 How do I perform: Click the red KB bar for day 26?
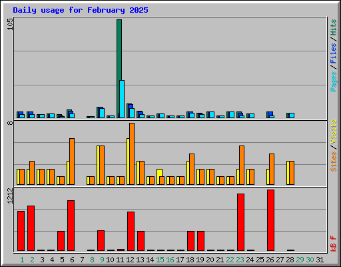pos(270,220)
